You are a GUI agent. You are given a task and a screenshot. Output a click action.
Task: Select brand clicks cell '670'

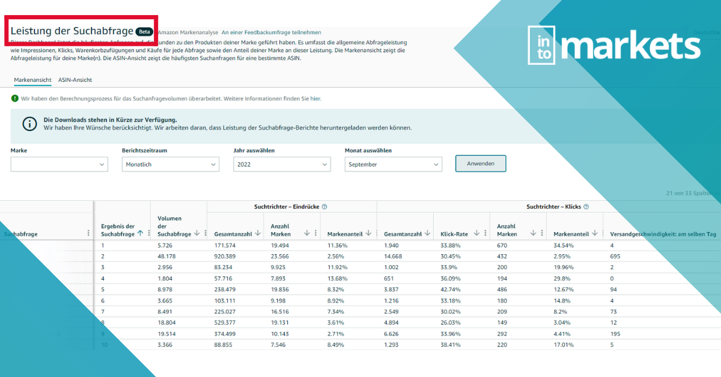pyautogui.click(x=502, y=245)
